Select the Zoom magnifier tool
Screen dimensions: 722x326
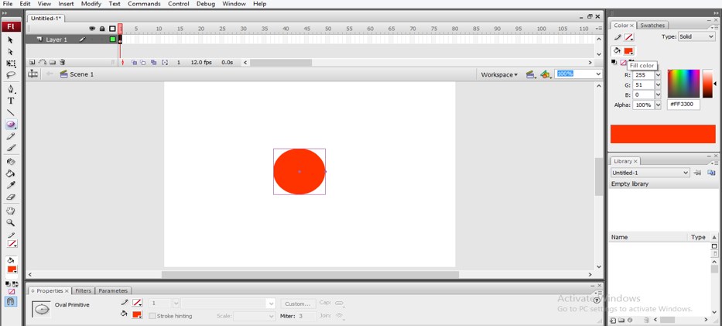coord(11,223)
